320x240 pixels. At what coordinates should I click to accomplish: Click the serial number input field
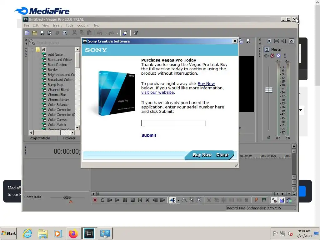coord(173,123)
